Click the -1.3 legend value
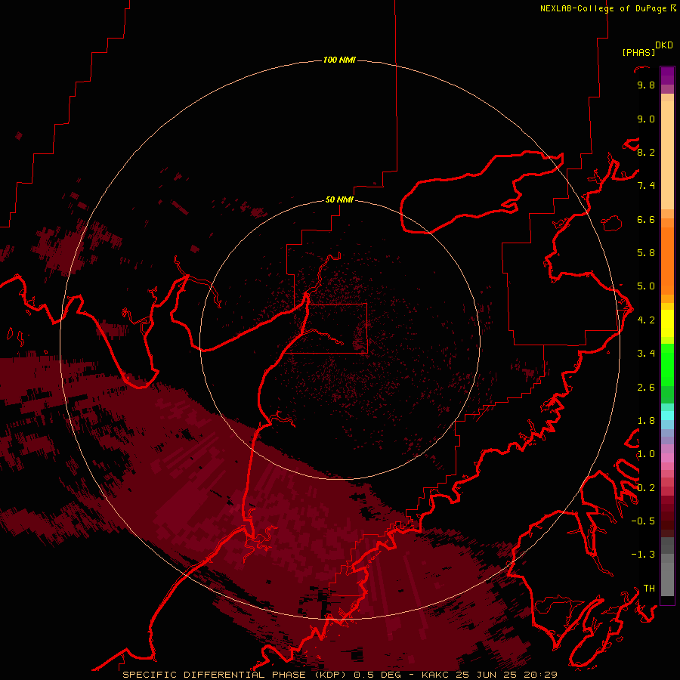Viewport: 680px width, 680px height. pyautogui.click(x=643, y=555)
